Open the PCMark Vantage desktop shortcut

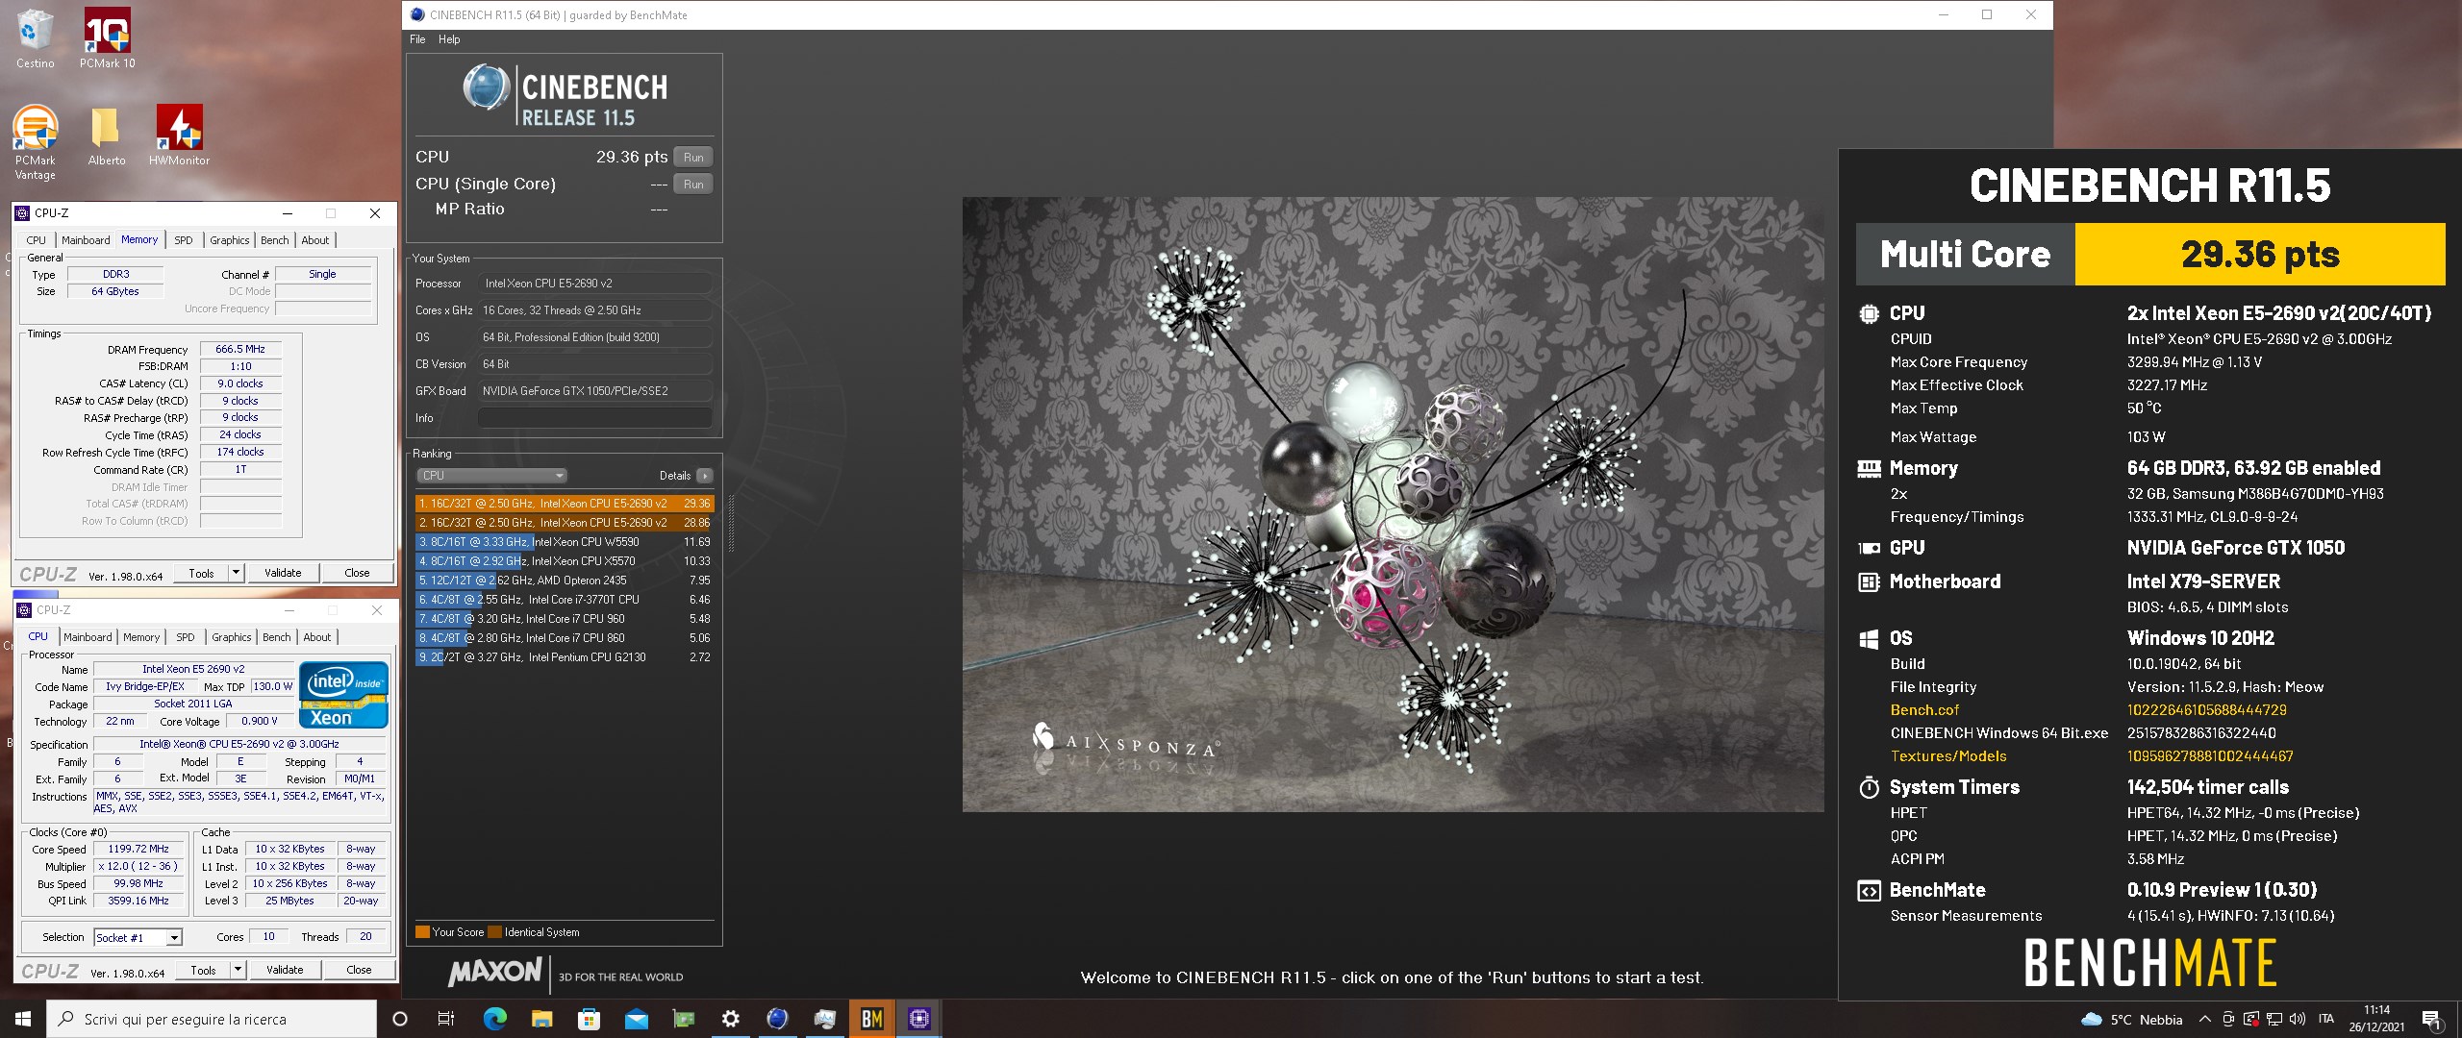[35, 142]
